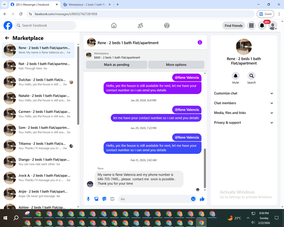
Task: Switch to Marketplace 2 beds tab
Action: click(x=87, y=5)
